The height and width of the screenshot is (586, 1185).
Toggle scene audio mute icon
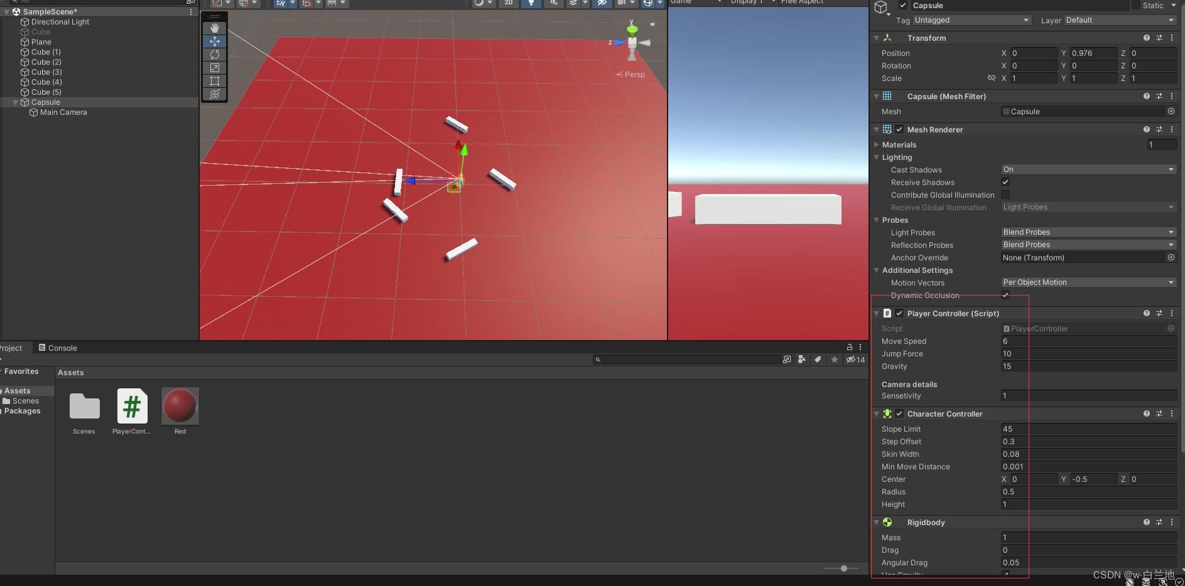click(554, 3)
